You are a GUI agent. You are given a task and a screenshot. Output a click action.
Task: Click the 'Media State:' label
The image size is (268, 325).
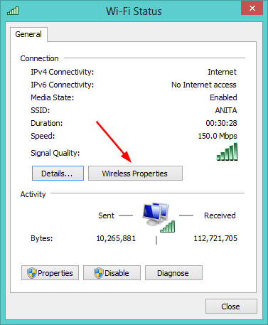coord(53,97)
